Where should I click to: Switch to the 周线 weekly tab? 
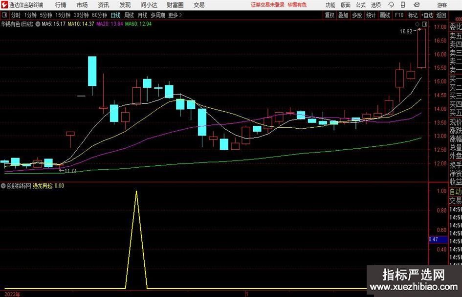[129, 15]
